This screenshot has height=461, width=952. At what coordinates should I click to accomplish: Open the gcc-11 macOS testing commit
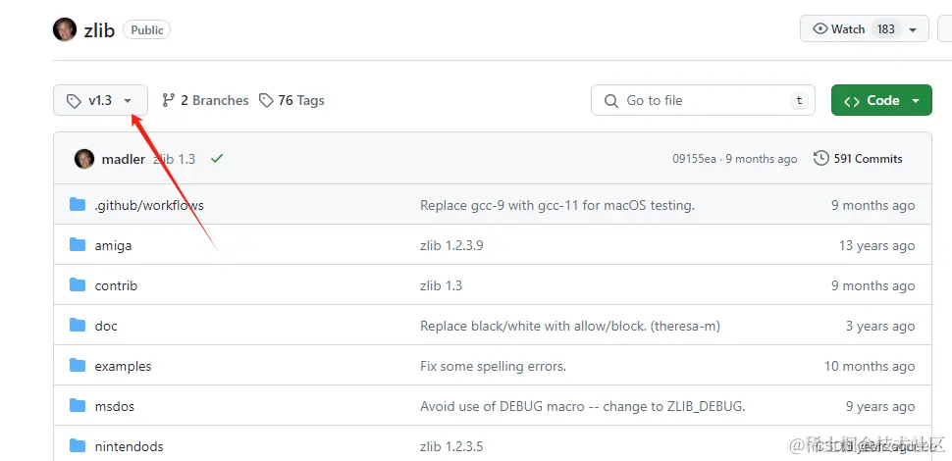[x=556, y=206]
